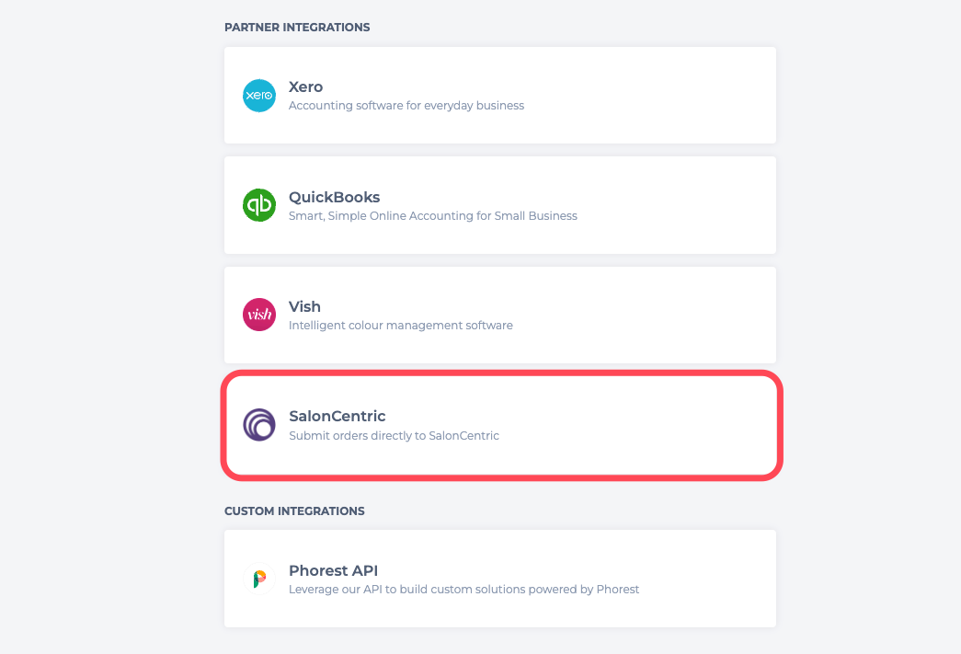Click the purple SalonCentric swirl icon

point(259,425)
